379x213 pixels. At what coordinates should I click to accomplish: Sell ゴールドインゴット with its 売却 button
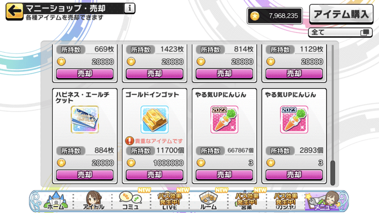tap(154, 175)
